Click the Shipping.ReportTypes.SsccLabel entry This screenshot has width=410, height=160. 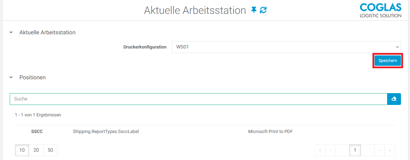point(106,132)
